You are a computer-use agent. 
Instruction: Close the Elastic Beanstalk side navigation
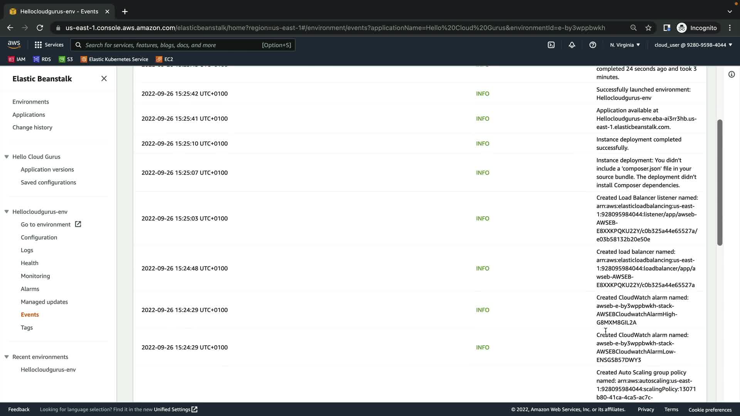(104, 79)
